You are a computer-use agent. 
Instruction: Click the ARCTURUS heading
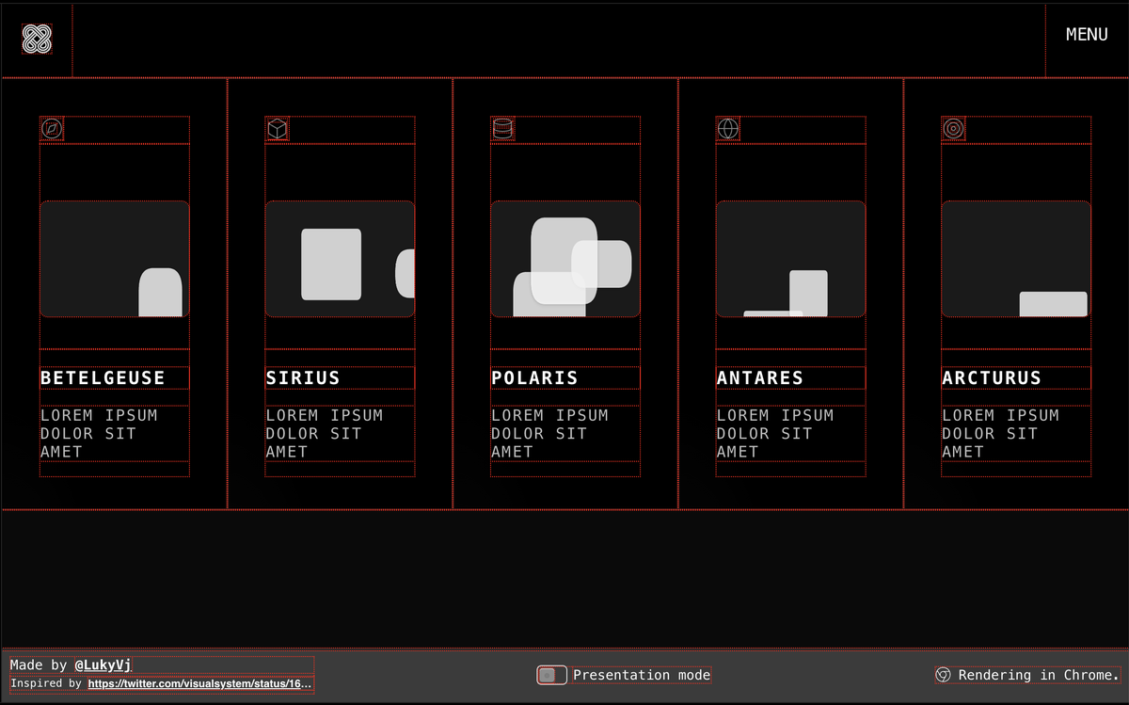click(992, 378)
